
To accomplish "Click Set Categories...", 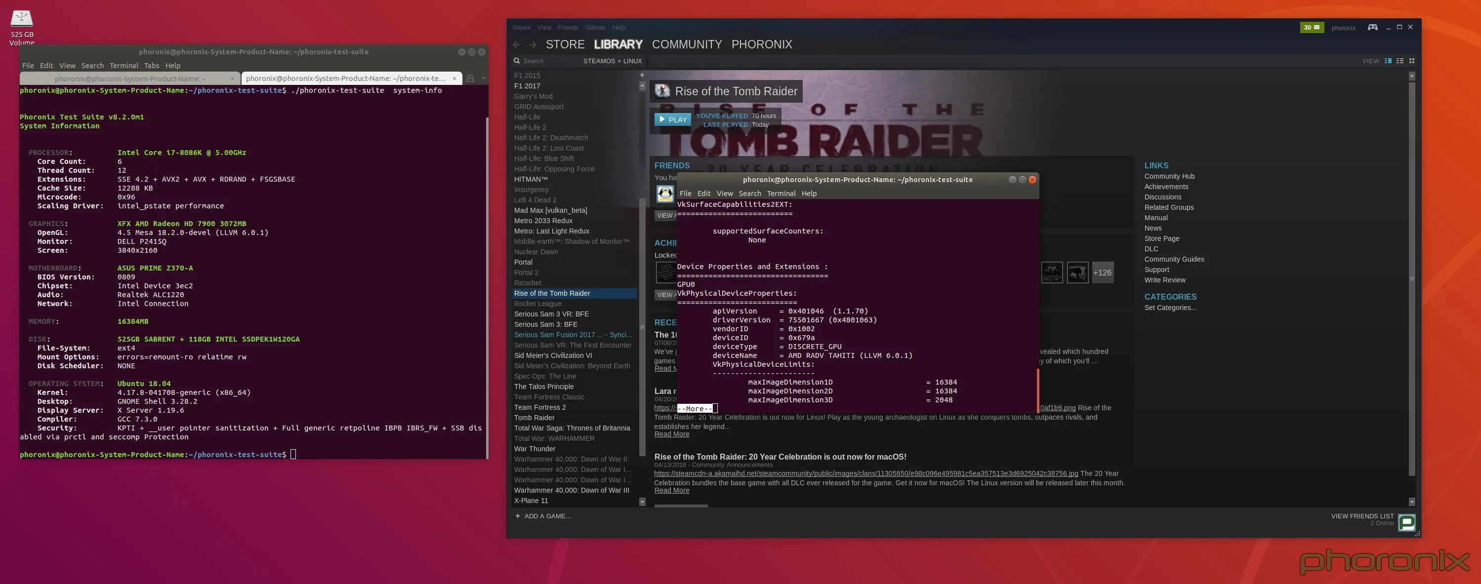I will pos(1170,308).
